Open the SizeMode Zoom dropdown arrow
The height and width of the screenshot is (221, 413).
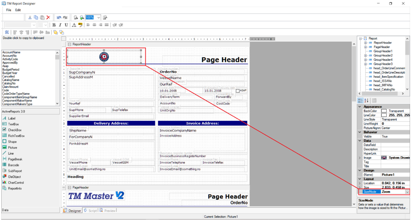point(407,192)
